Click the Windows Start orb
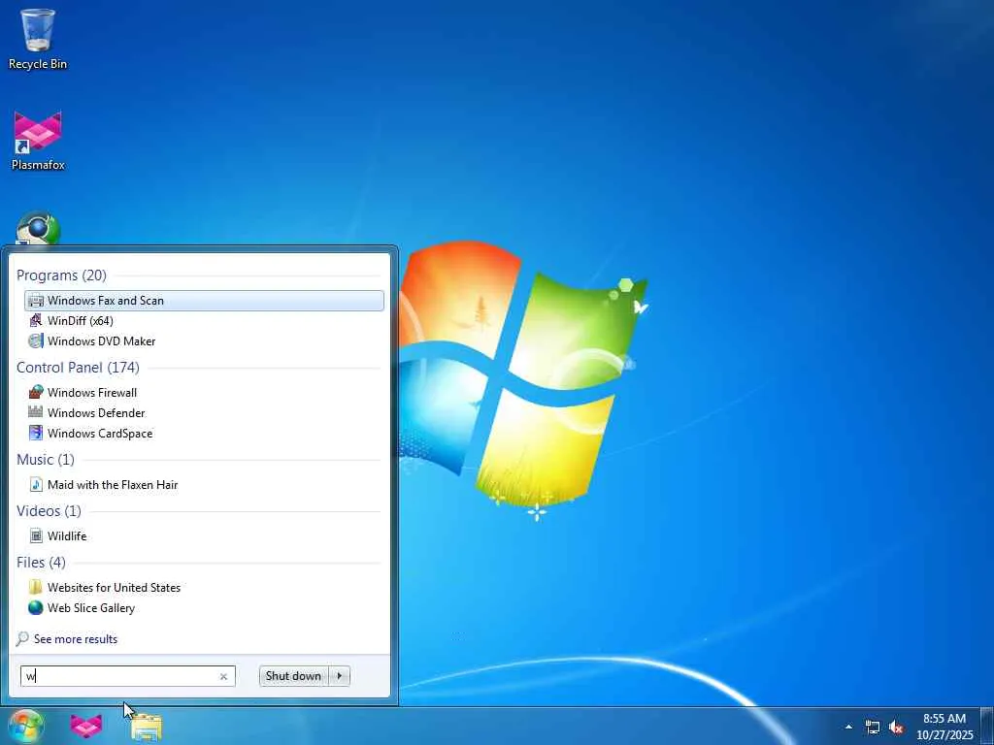Screen dimensions: 994x745 [x=26, y=726]
